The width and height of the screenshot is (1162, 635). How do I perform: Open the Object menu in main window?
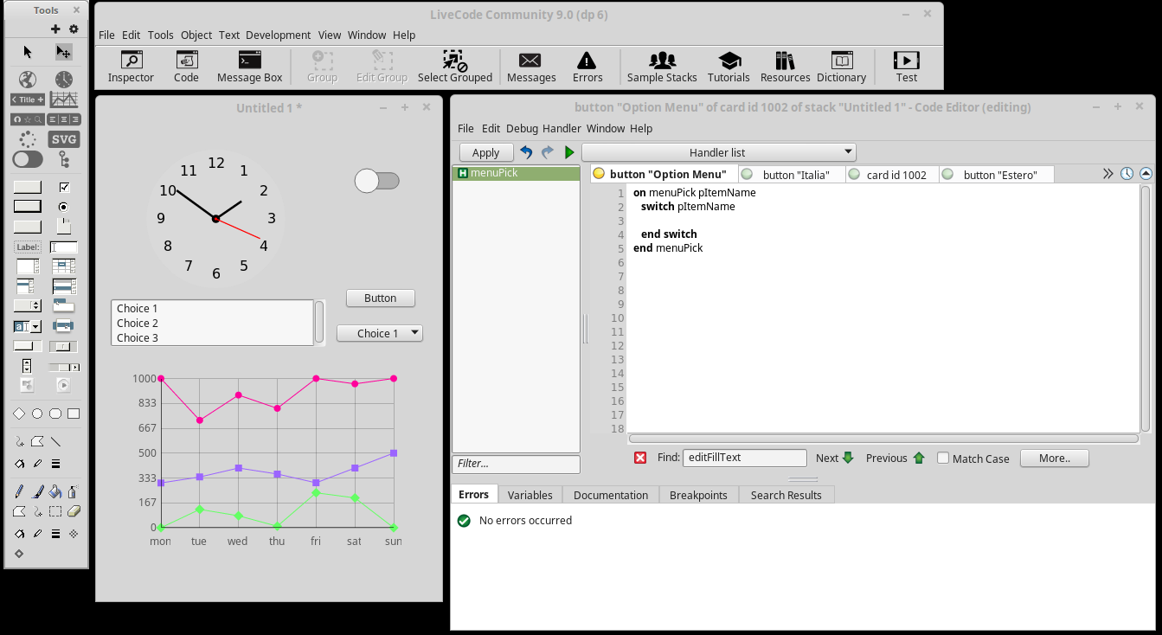[196, 35]
